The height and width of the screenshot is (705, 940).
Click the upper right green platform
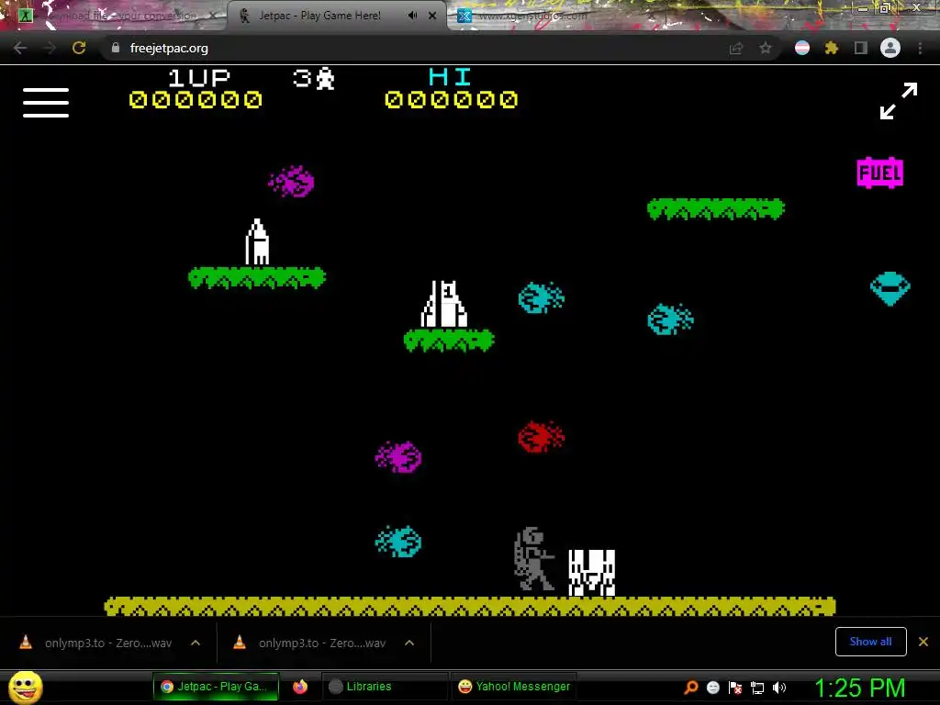coord(716,209)
